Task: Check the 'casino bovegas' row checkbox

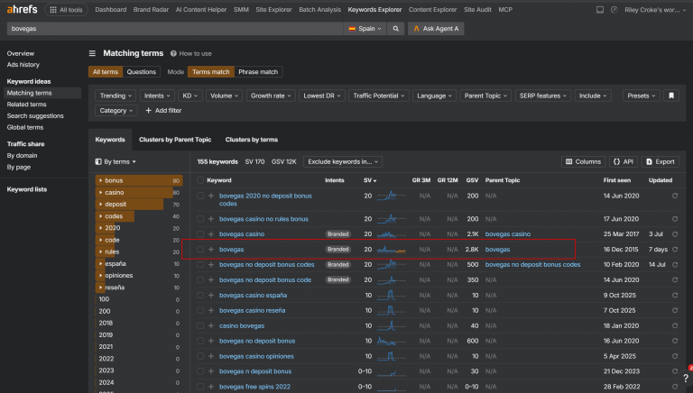Action: pyautogui.click(x=200, y=325)
